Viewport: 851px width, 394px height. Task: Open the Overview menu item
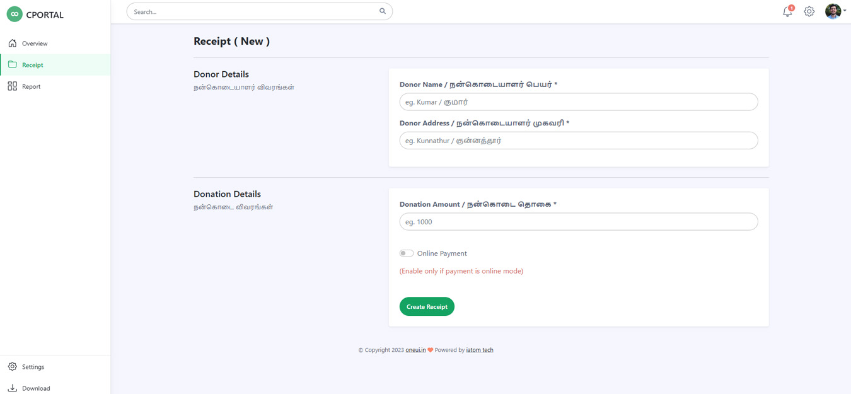(x=35, y=43)
